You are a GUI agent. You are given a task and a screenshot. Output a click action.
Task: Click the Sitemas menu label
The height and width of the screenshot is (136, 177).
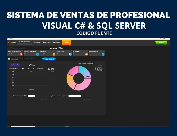pyautogui.click(x=14, y=43)
